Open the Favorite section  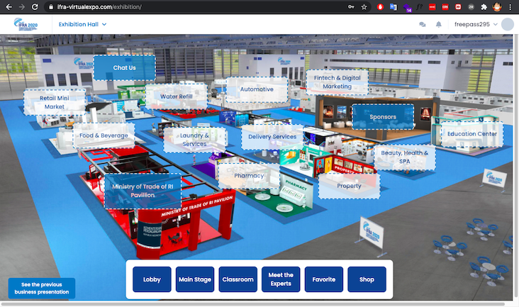pyautogui.click(x=324, y=279)
